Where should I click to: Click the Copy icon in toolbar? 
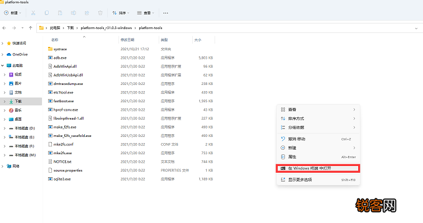(47, 13)
